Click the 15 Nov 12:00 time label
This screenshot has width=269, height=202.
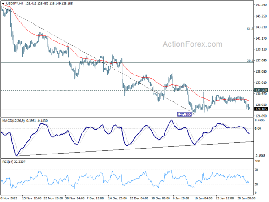click(32, 198)
